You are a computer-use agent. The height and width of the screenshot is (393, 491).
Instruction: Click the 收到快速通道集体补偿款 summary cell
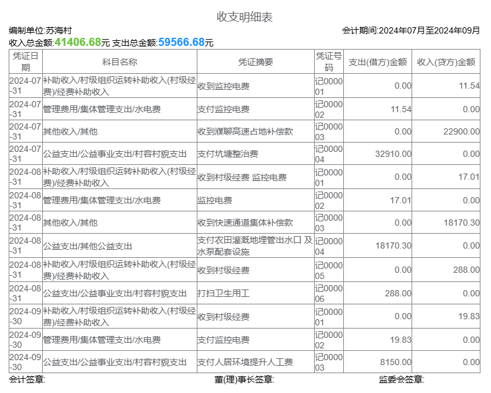(245, 223)
